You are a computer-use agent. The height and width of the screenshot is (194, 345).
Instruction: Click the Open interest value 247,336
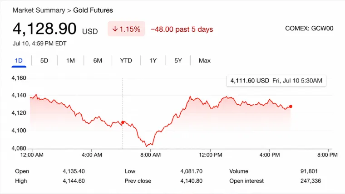310,181
